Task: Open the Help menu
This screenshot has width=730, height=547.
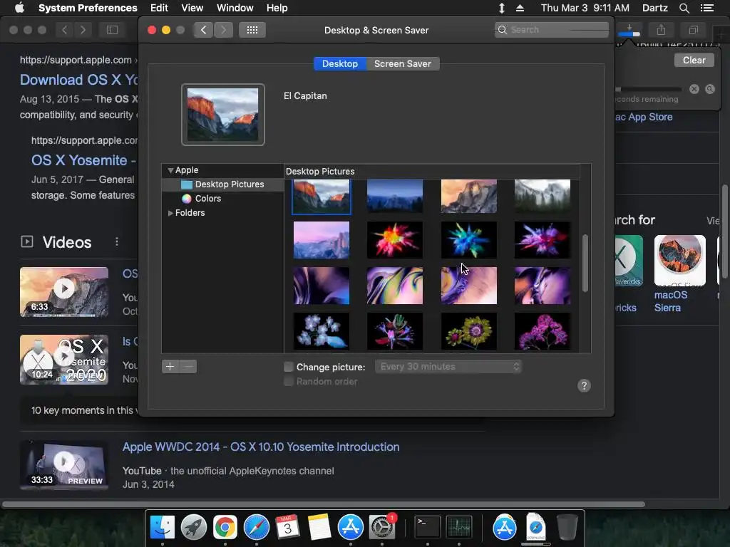Action: [x=277, y=8]
